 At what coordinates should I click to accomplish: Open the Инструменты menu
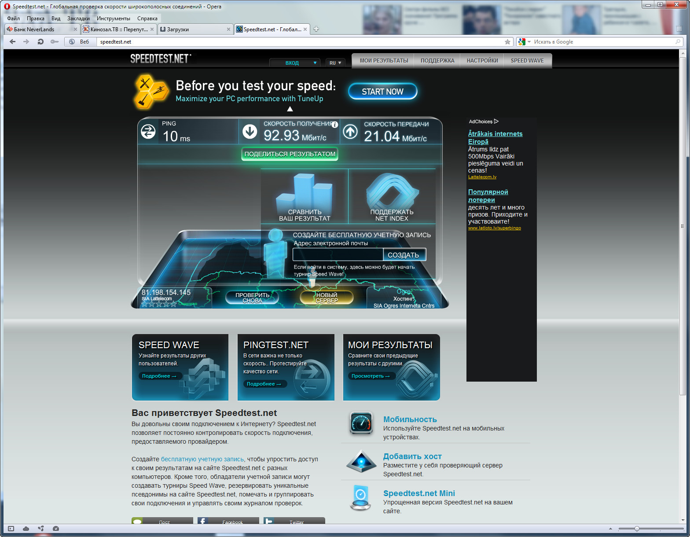114,18
